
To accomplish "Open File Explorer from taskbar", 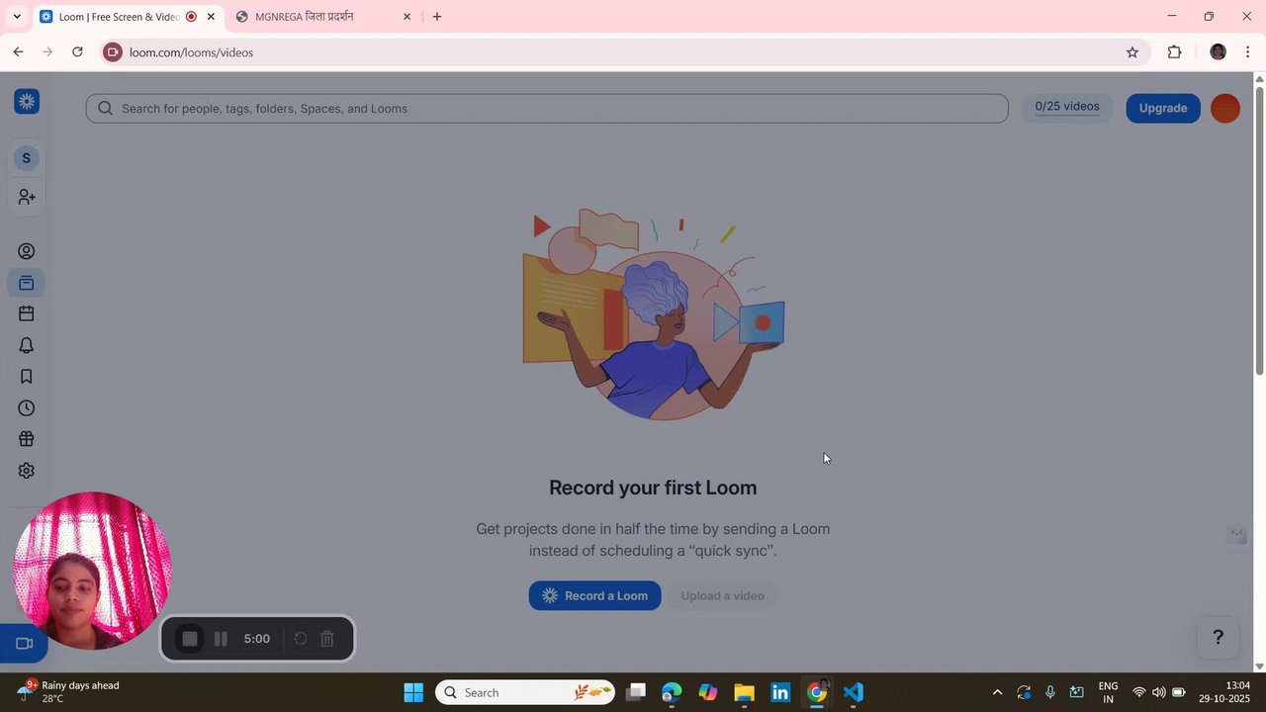I will click(744, 692).
